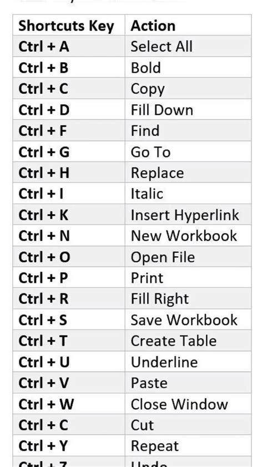Select the Create Table action cell

pos(188,341)
